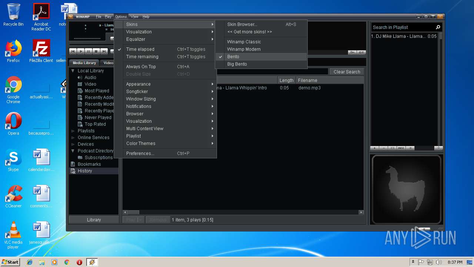The image size is (474, 267).
Task: Open the Play menu
Action: tap(108, 17)
